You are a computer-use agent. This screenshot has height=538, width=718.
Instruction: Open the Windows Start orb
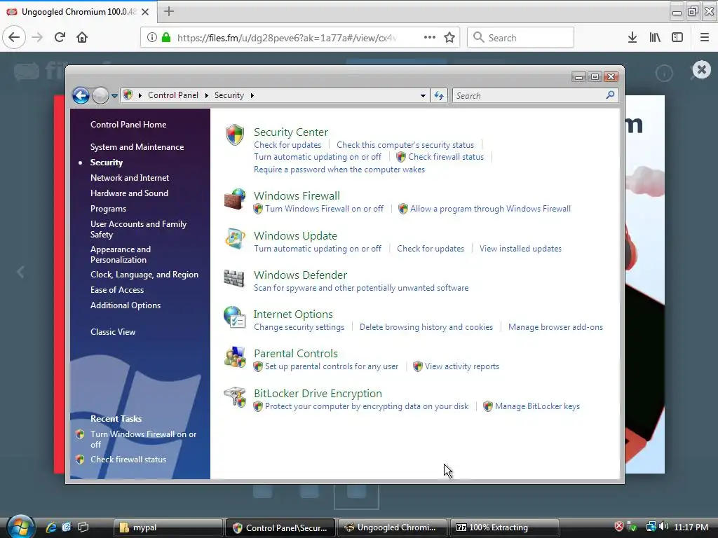tap(20, 527)
